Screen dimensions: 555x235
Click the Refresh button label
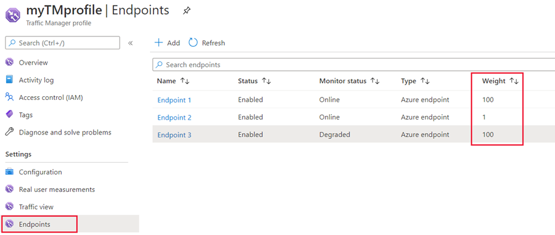tap(213, 43)
